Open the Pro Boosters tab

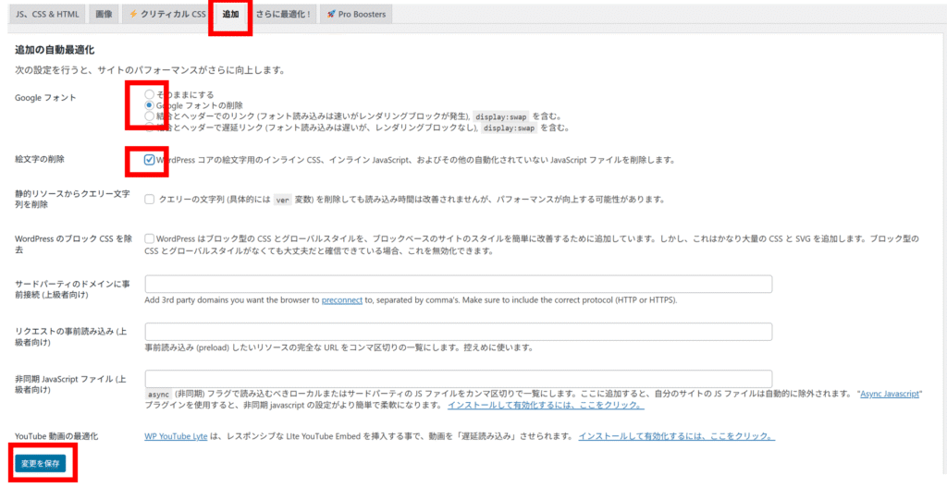point(356,14)
